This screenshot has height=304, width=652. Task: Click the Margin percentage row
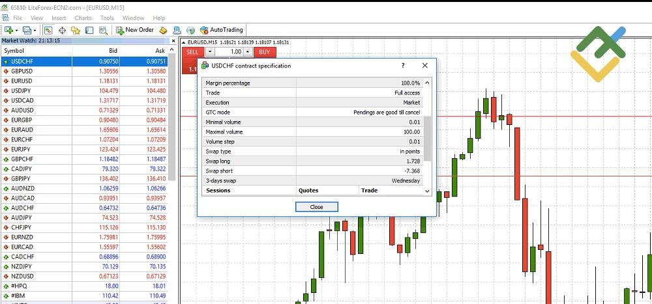(313, 83)
